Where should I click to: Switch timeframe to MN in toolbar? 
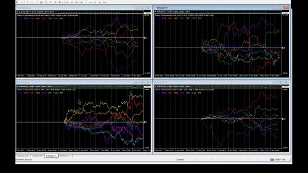tap(104, 2)
